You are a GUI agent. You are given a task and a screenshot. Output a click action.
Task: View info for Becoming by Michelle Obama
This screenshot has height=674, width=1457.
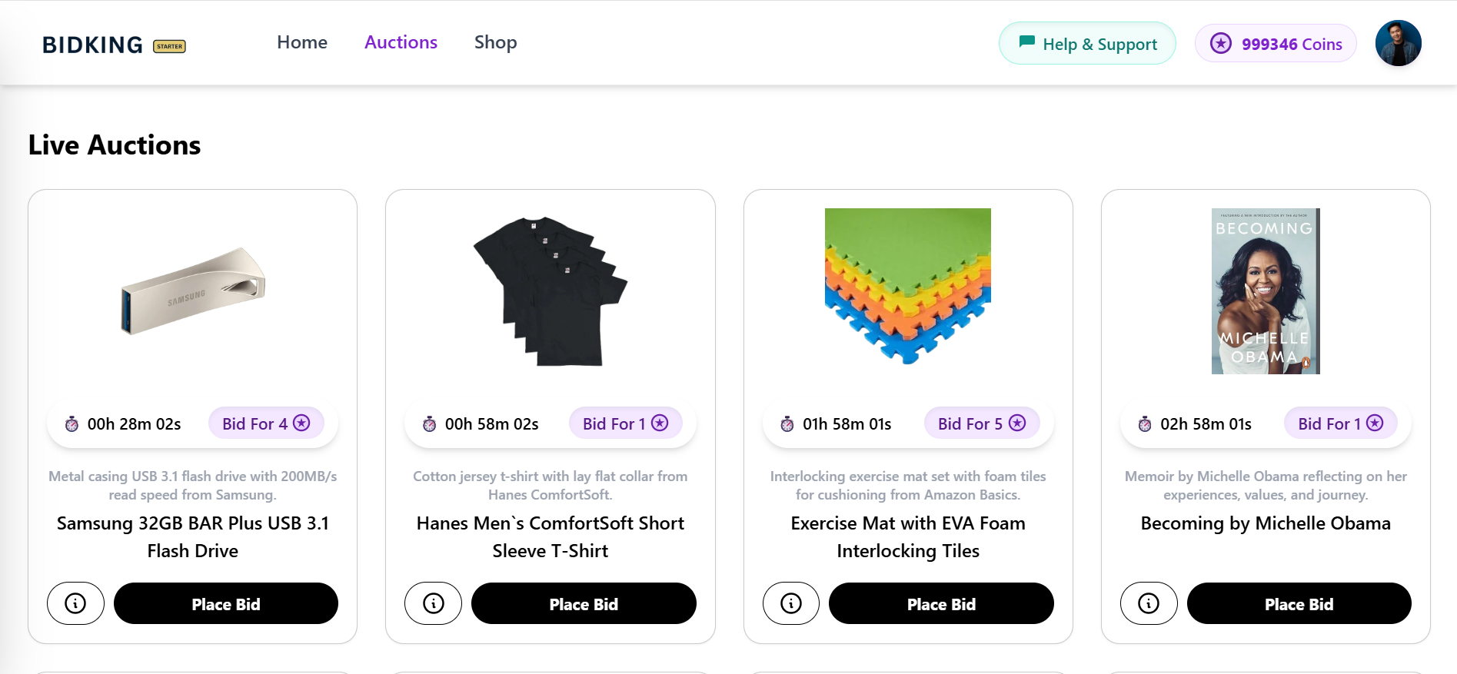[x=1148, y=603]
